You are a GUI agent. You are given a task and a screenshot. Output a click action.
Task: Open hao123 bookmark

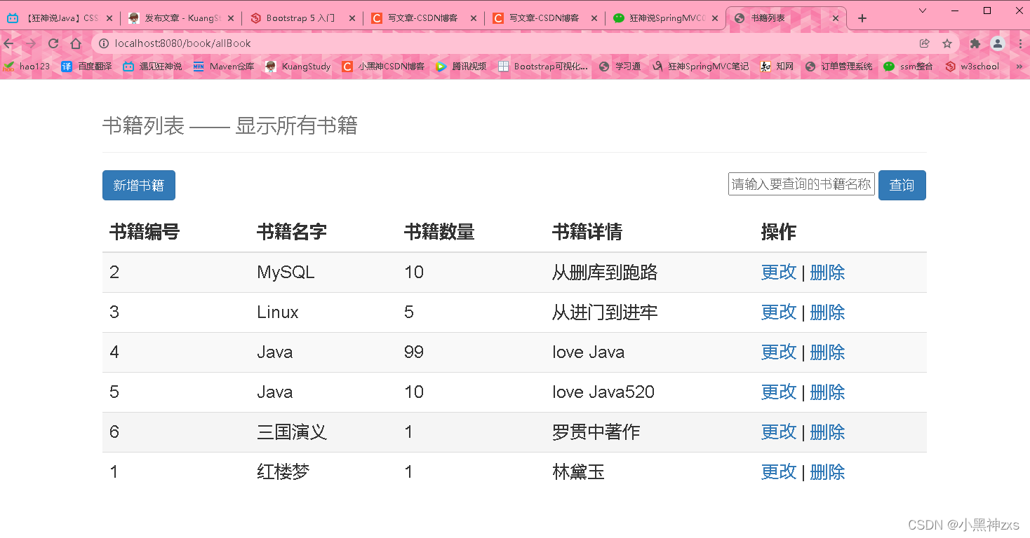click(27, 67)
